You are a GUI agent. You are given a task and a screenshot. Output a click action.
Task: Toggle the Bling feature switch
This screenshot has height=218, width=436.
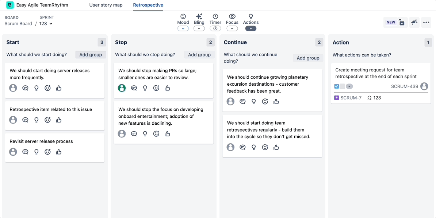(x=199, y=28)
